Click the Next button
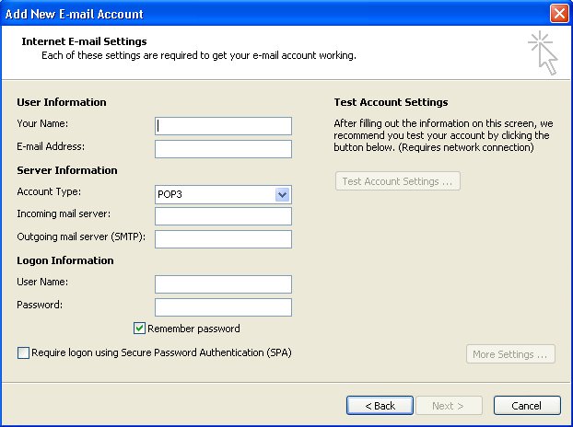This screenshot has height=427, width=573. coord(449,406)
